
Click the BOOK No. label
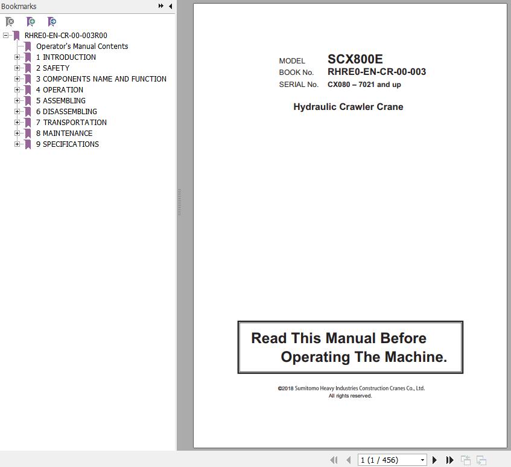coord(296,72)
